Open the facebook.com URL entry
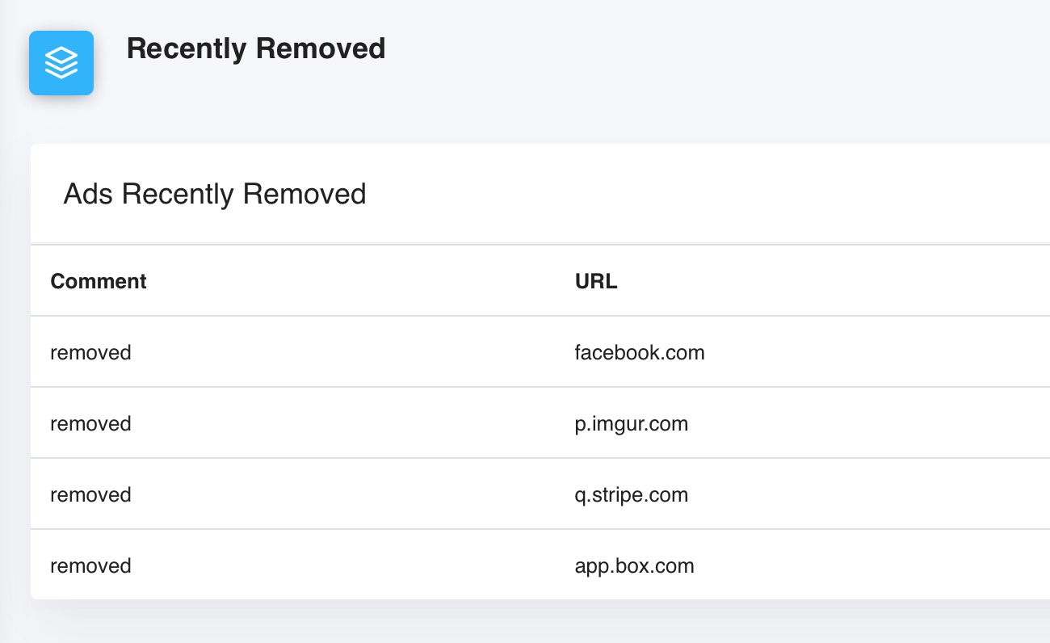Viewport: 1050px width, 643px height. click(x=640, y=352)
